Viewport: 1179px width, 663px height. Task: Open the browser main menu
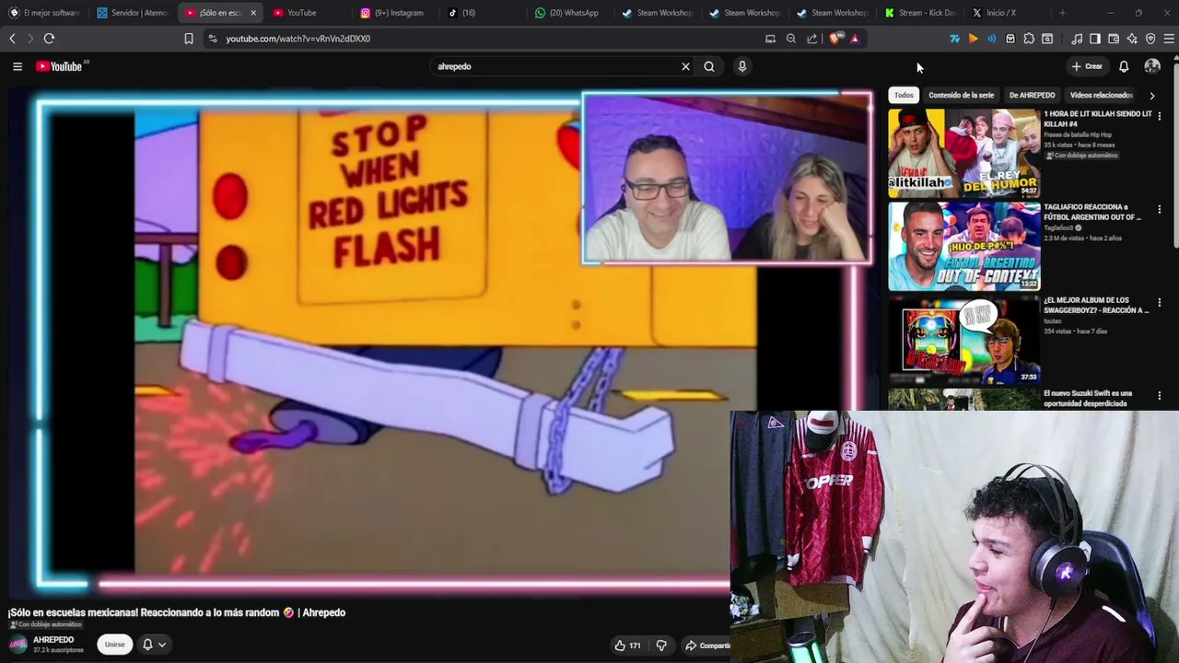coord(1169,39)
